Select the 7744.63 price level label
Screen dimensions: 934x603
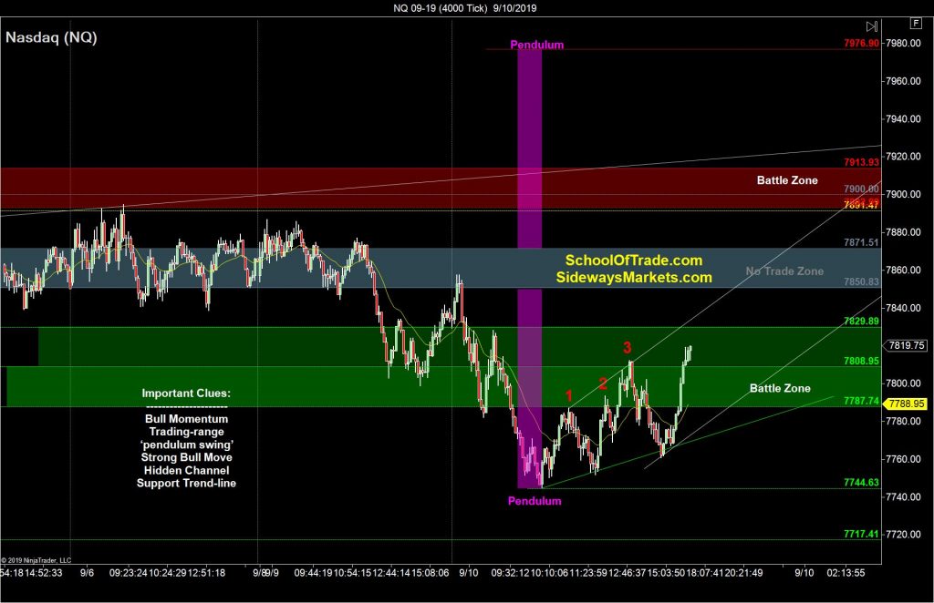point(861,482)
